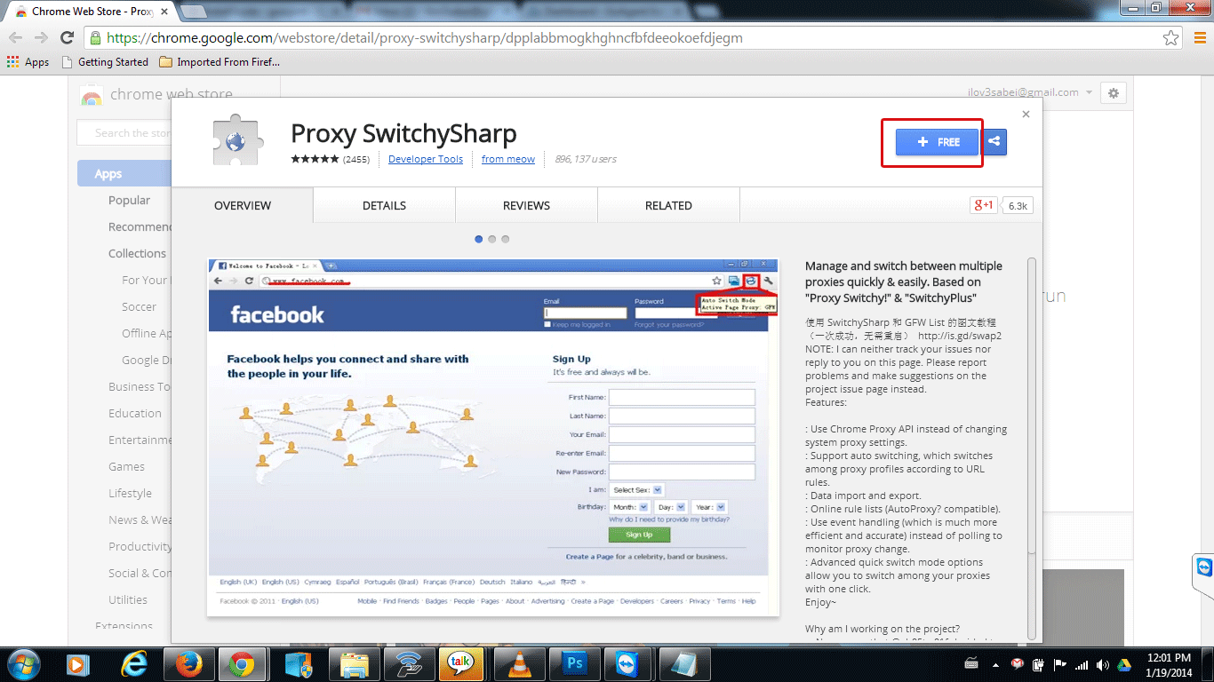Switch to the OVERVIEW tab
The width and height of the screenshot is (1214, 682).
point(243,205)
